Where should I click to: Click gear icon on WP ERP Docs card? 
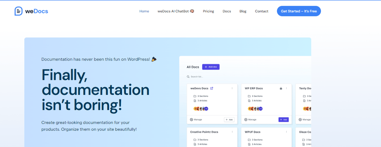pos(246,119)
